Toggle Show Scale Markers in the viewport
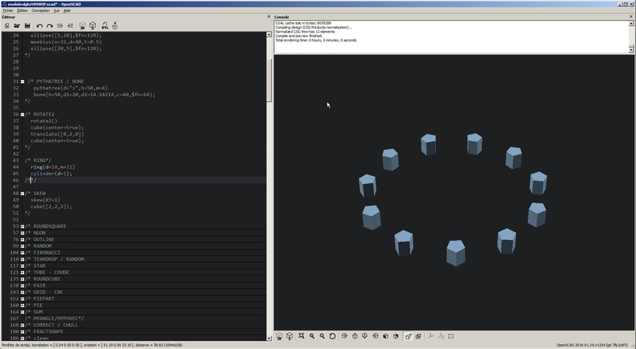 441,336
